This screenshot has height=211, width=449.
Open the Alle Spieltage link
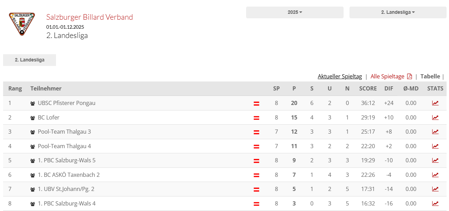coord(387,76)
